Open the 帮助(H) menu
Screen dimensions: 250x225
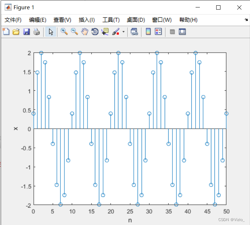pos(188,20)
